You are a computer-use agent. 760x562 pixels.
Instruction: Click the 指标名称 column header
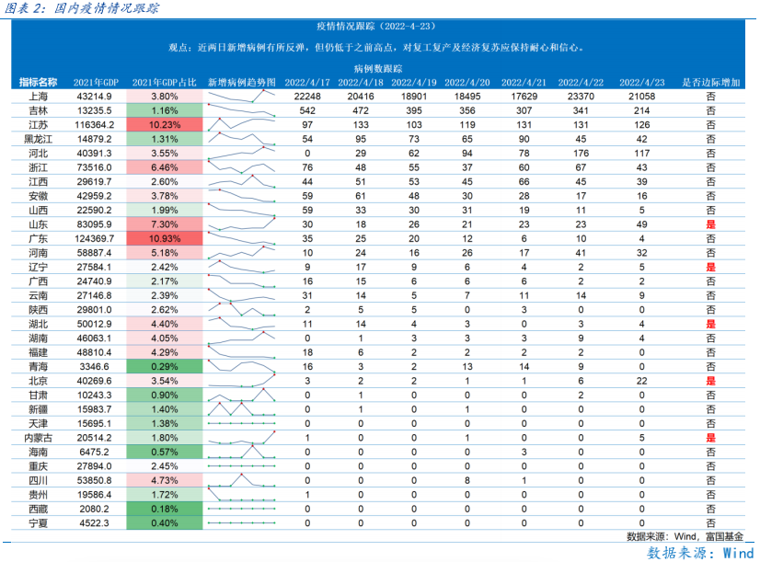[x=38, y=83]
